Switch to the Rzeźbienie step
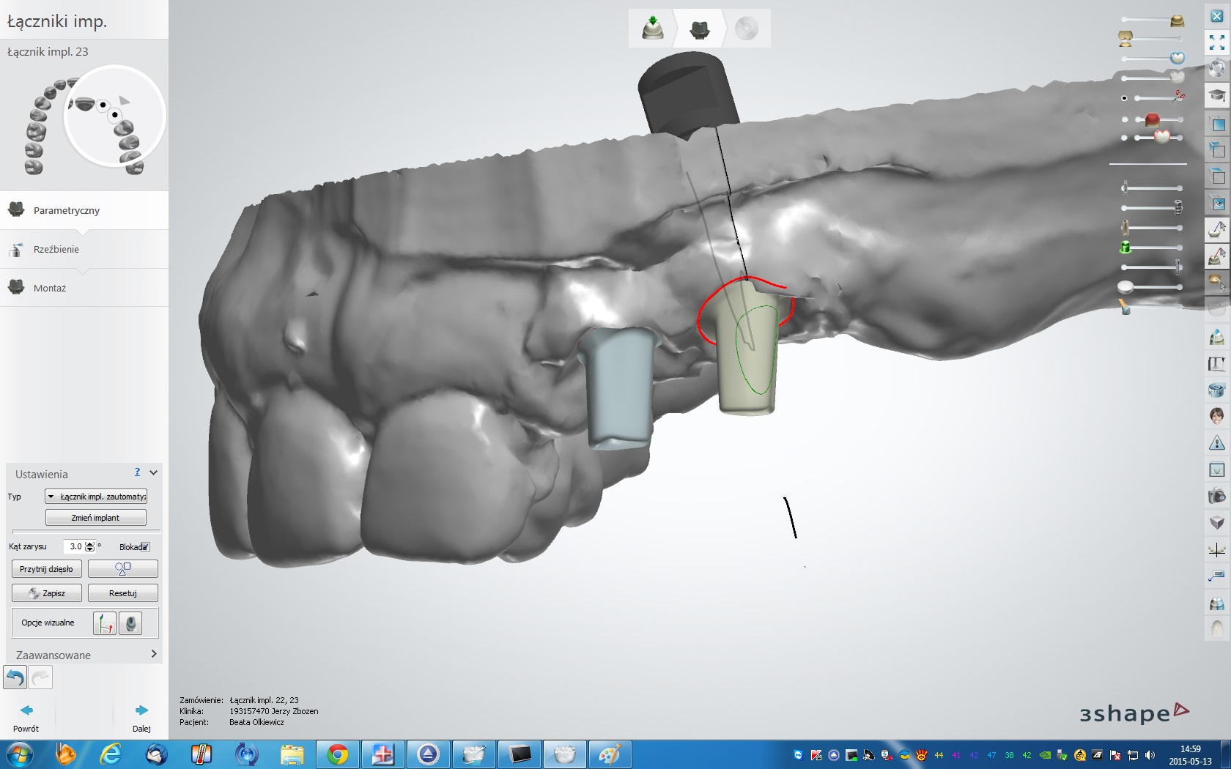The height and width of the screenshot is (769, 1231). [56, 250]
